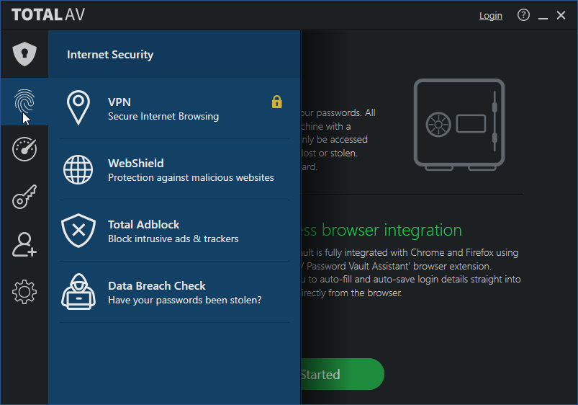Open the Malware Protection shield sidebar icon
Viewport: 578px width, 405px height.
24,54
